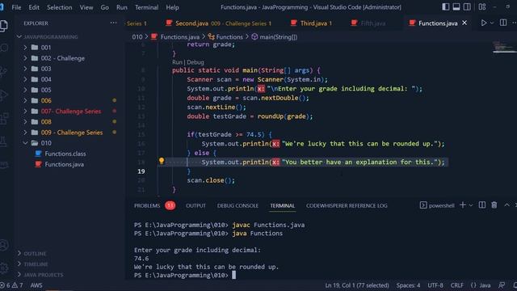Switch to Second.java editor tab

point(219,23)
